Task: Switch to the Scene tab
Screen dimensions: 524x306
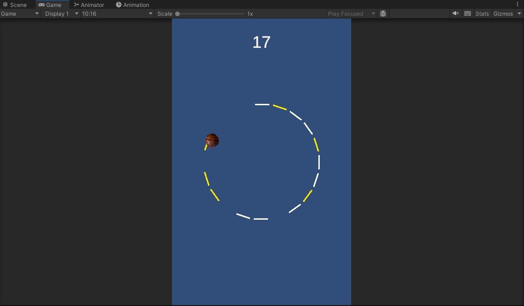Action: pos(15,5)
